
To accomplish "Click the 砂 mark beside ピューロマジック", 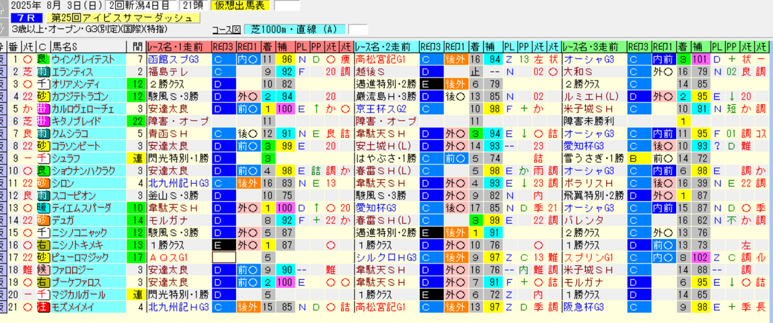I will (43, 258).
